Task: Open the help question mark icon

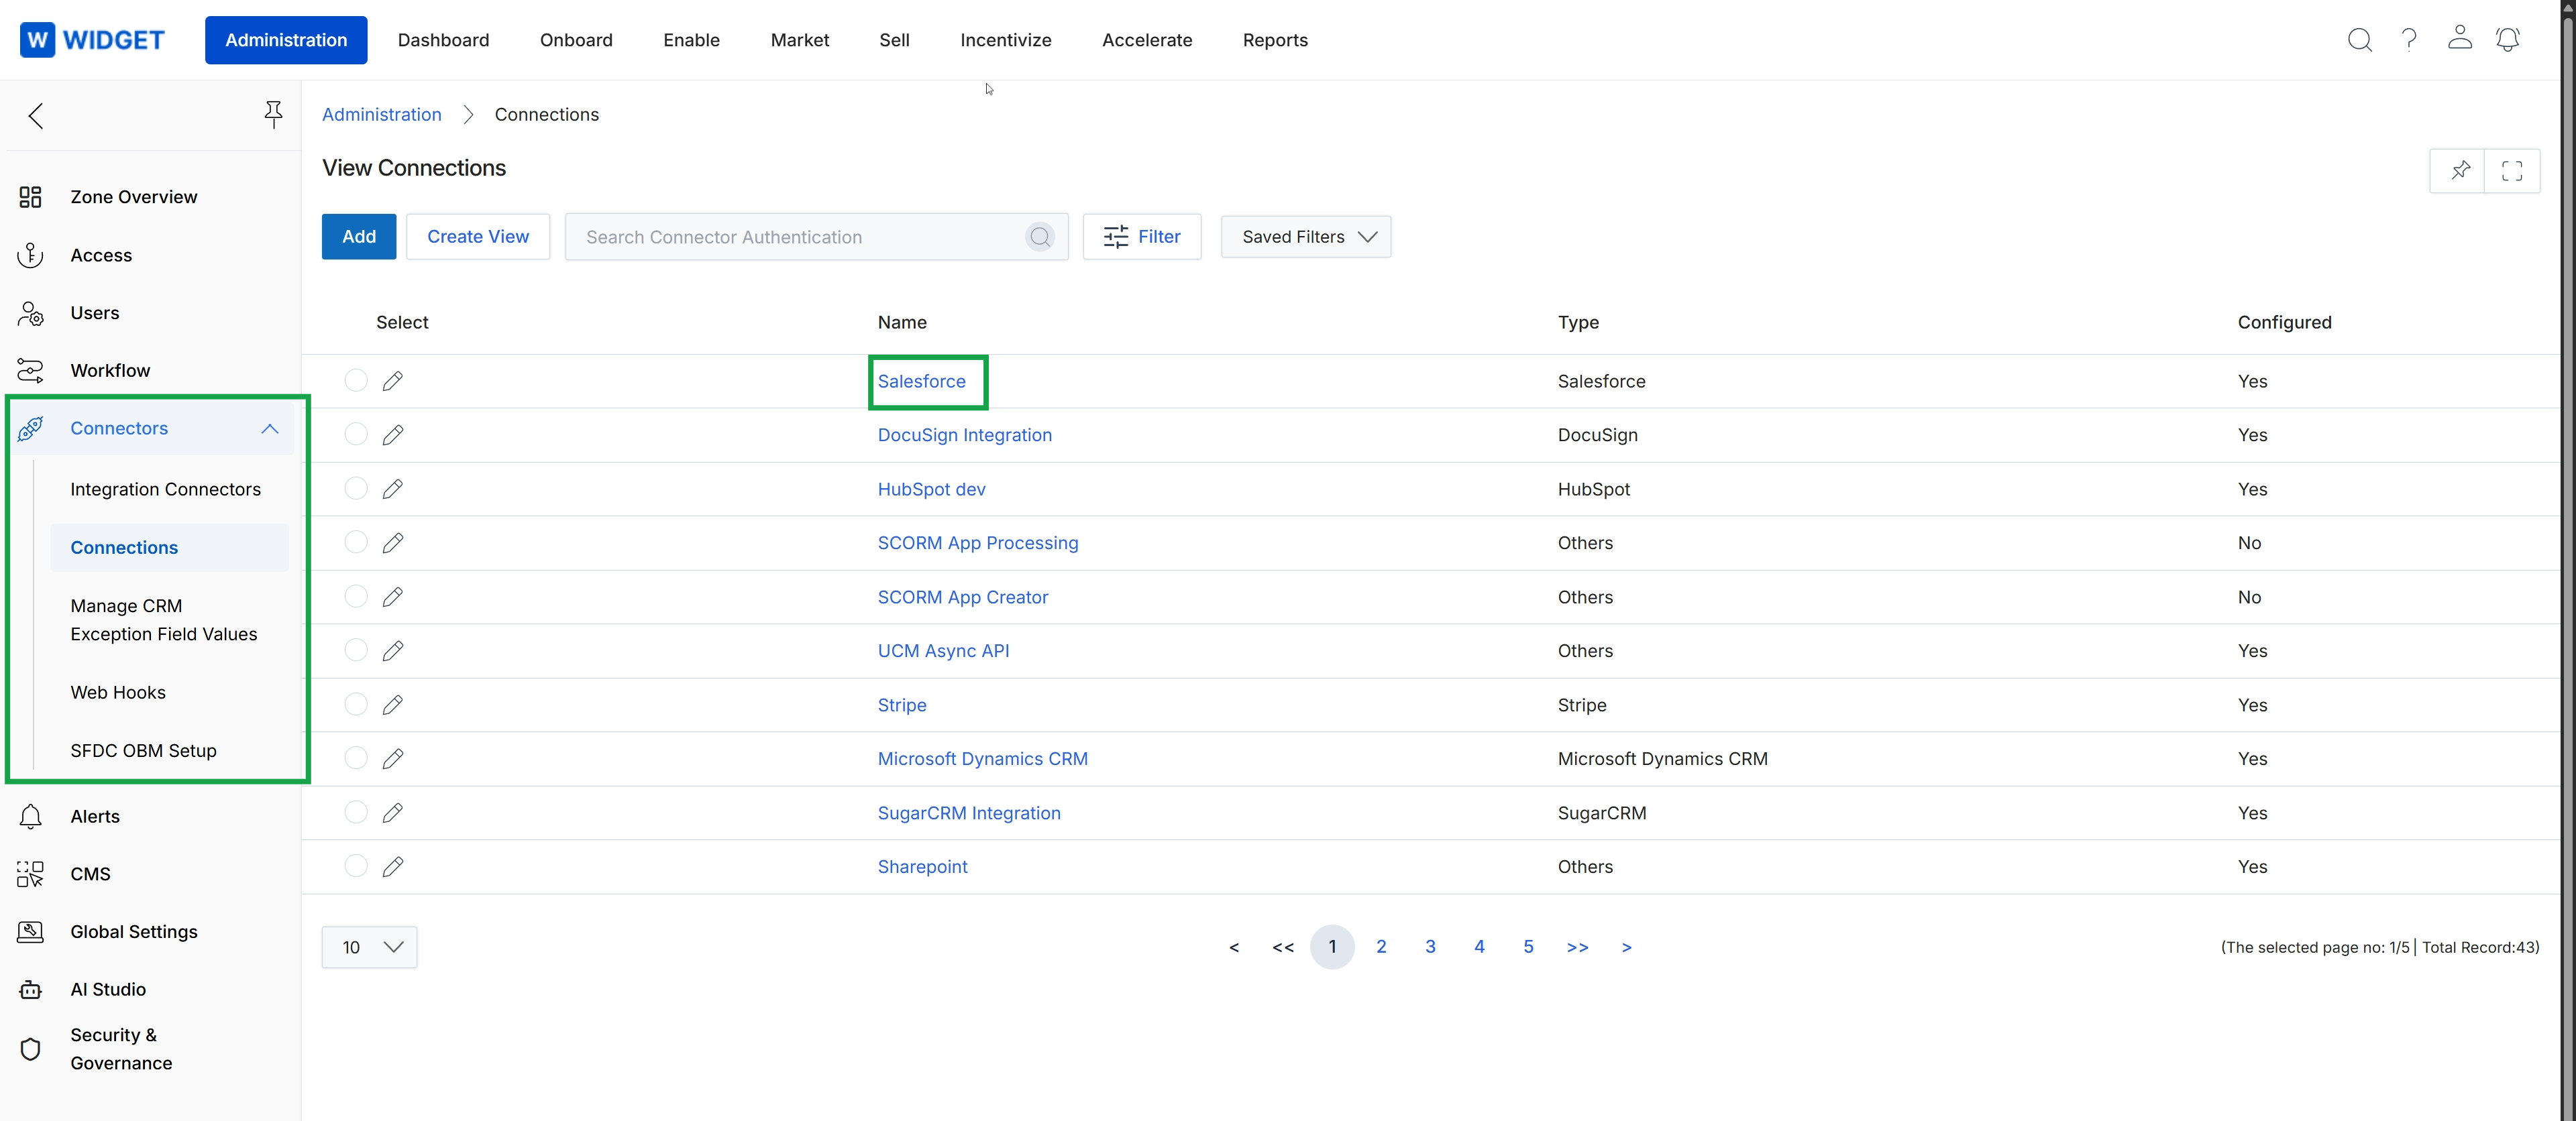Action: [2409, 40]
